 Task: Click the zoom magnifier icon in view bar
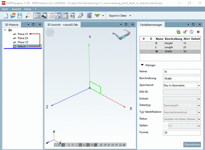pos(69,145)
